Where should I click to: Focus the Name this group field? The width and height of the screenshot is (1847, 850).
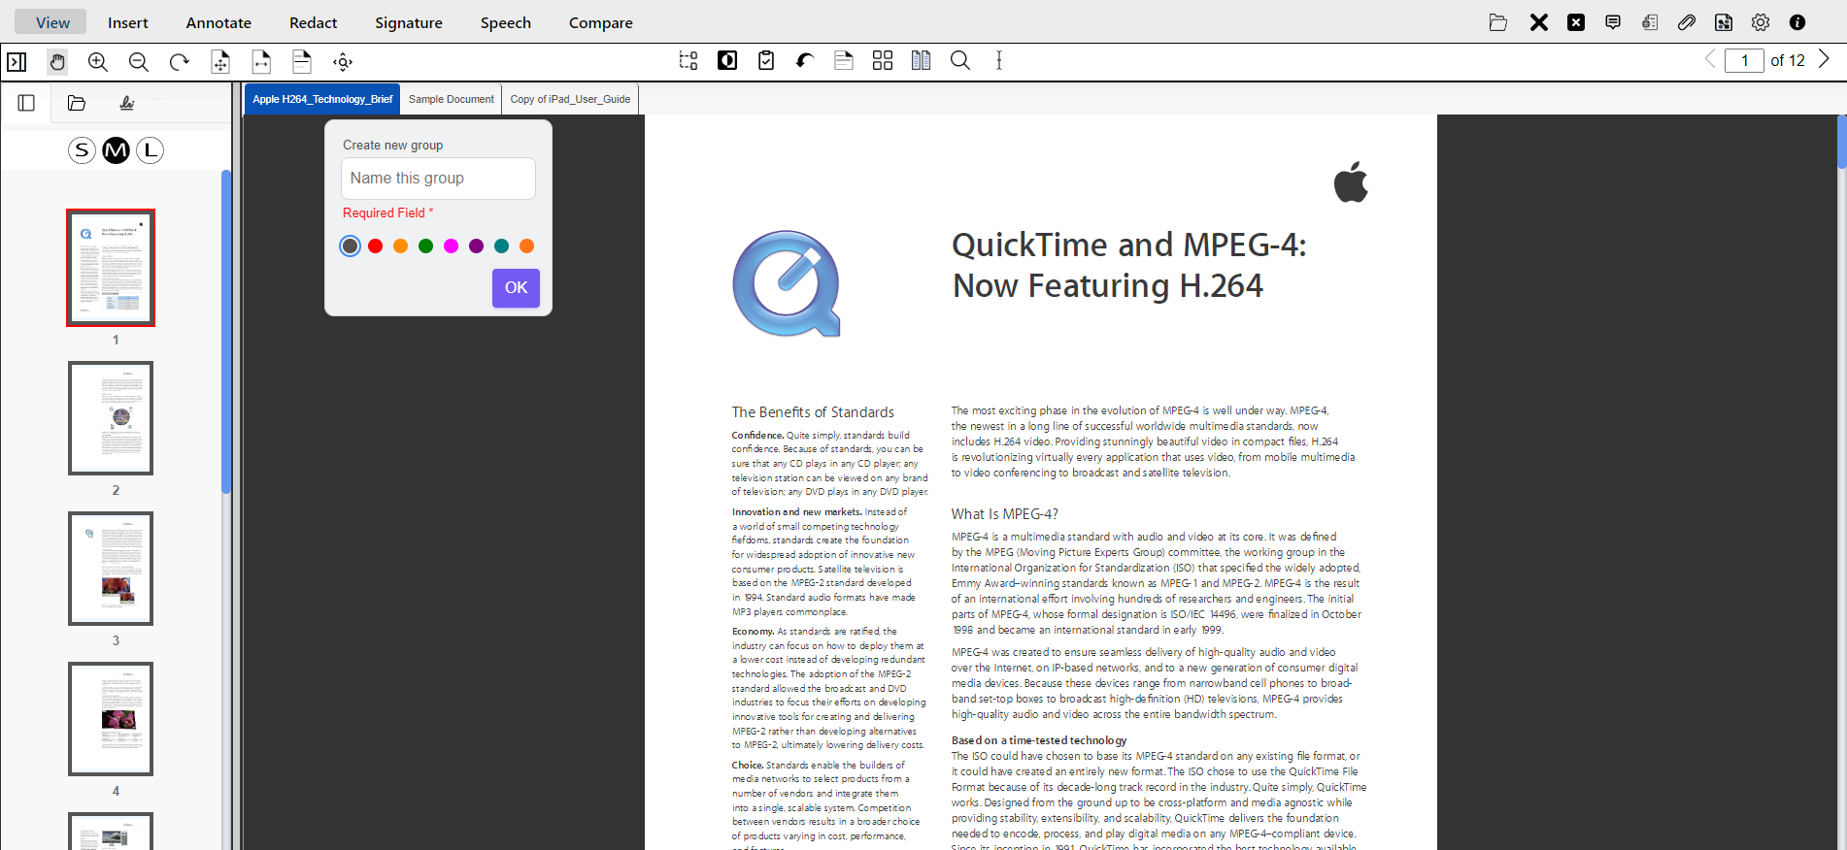tap(438, 179)
